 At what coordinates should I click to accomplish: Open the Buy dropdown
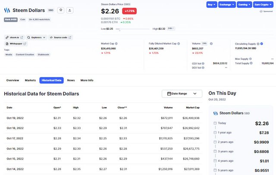212,5
